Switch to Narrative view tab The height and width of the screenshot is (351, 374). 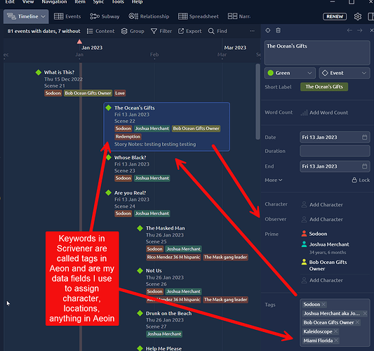[239, 16]
